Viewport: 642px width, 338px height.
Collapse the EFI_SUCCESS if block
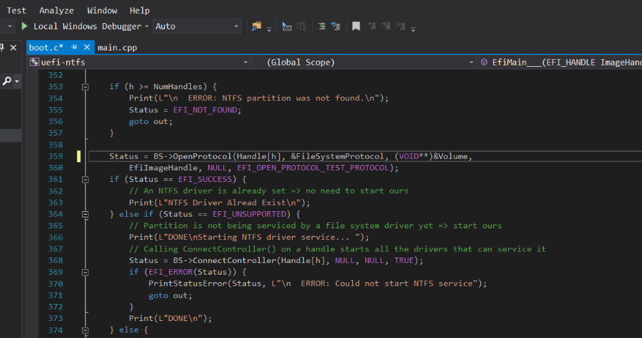point(85,180)
